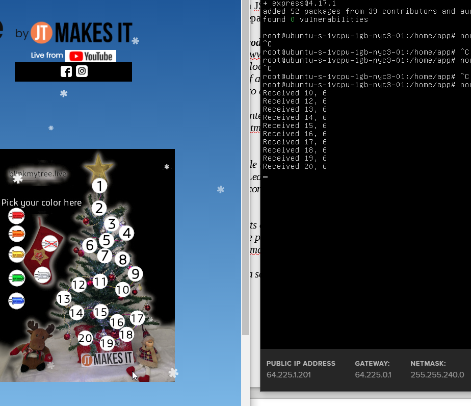Click the Live from YouTube banner
The height and width of the screenshot is (406, 471).
(x=73, y=55)
